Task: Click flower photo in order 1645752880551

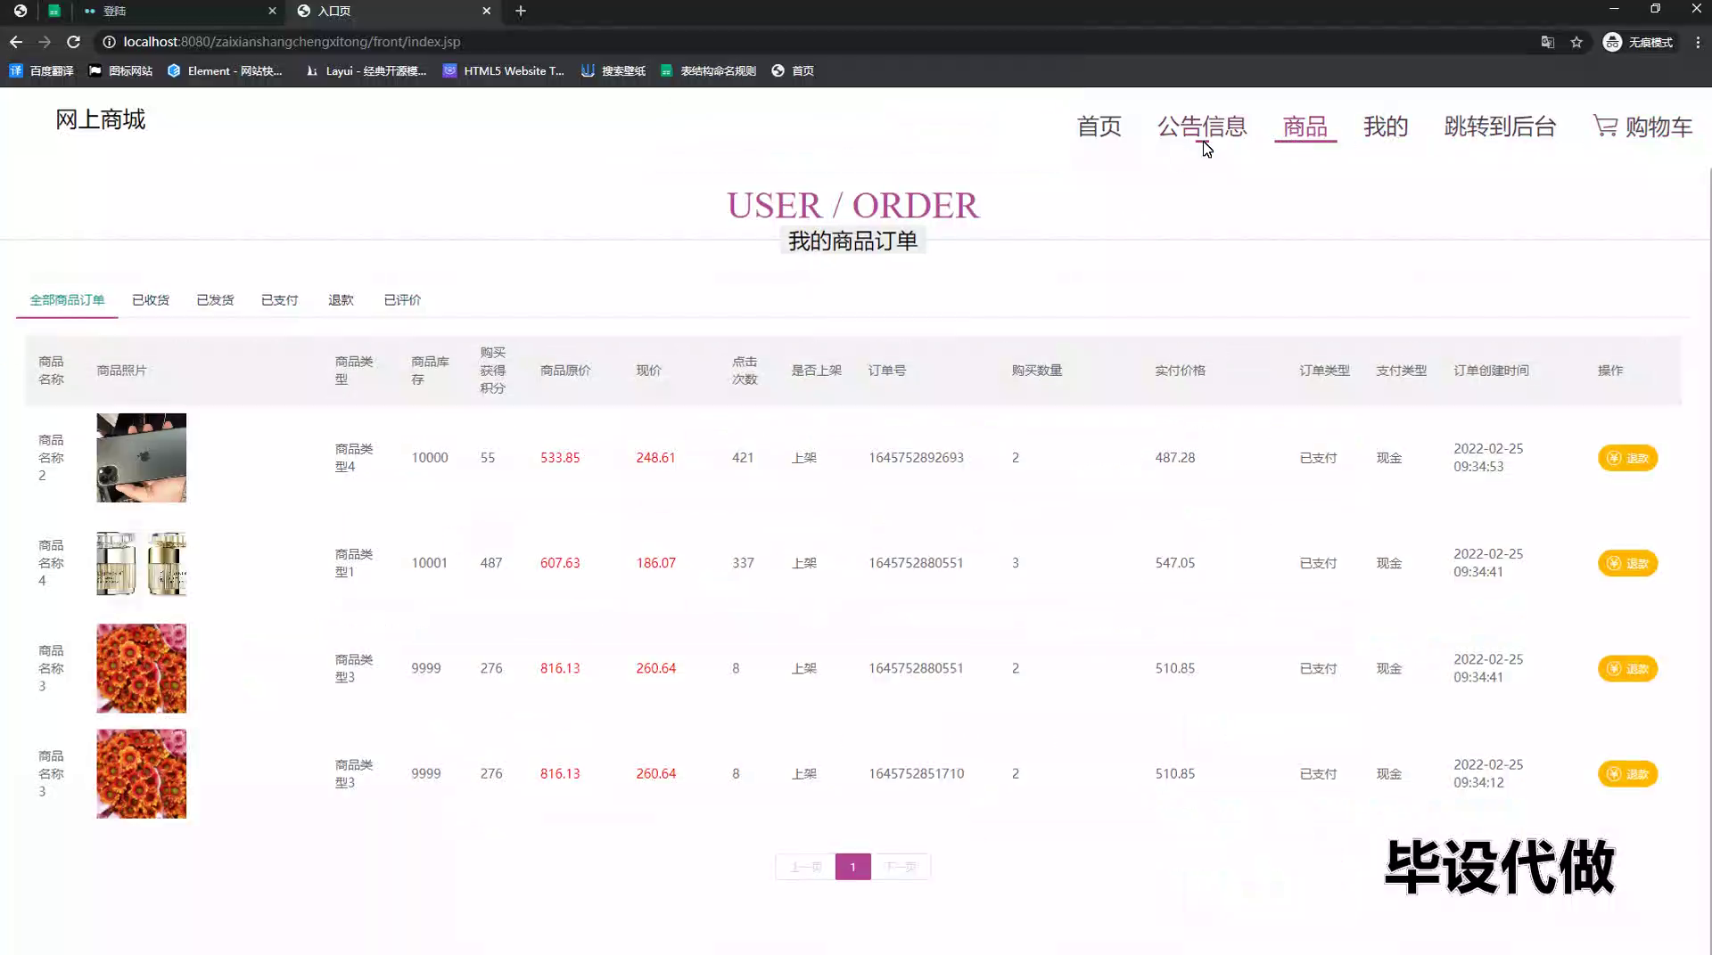Action: 142,668
